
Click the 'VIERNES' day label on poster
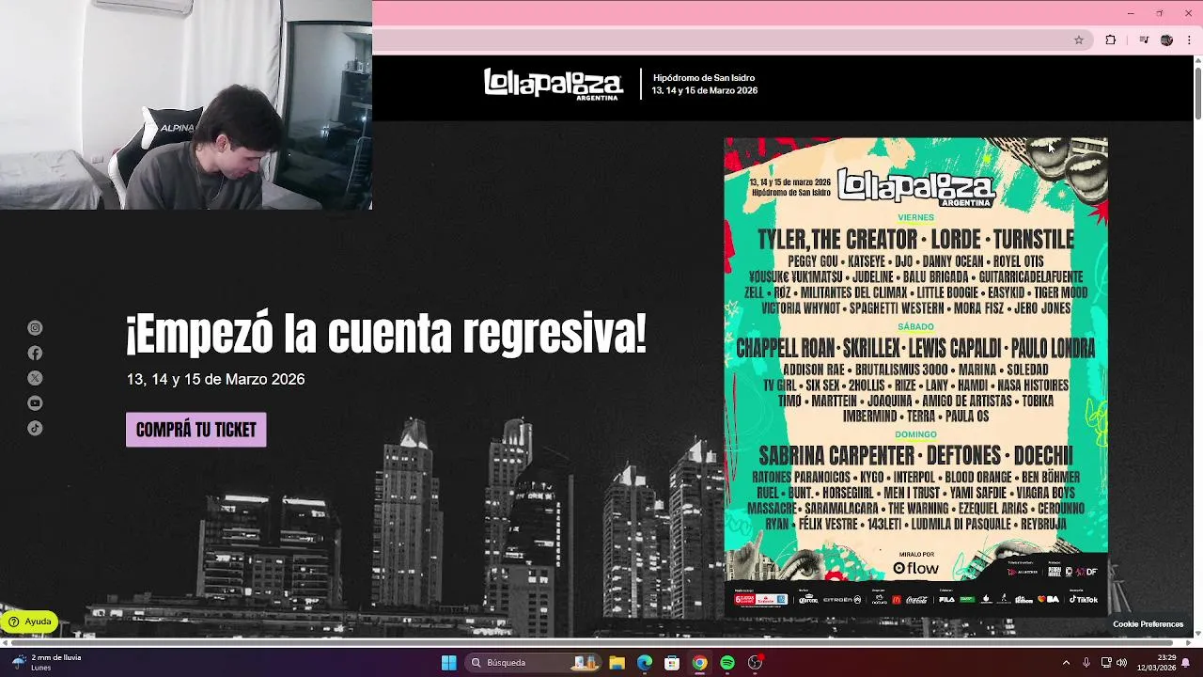[915, 217]
